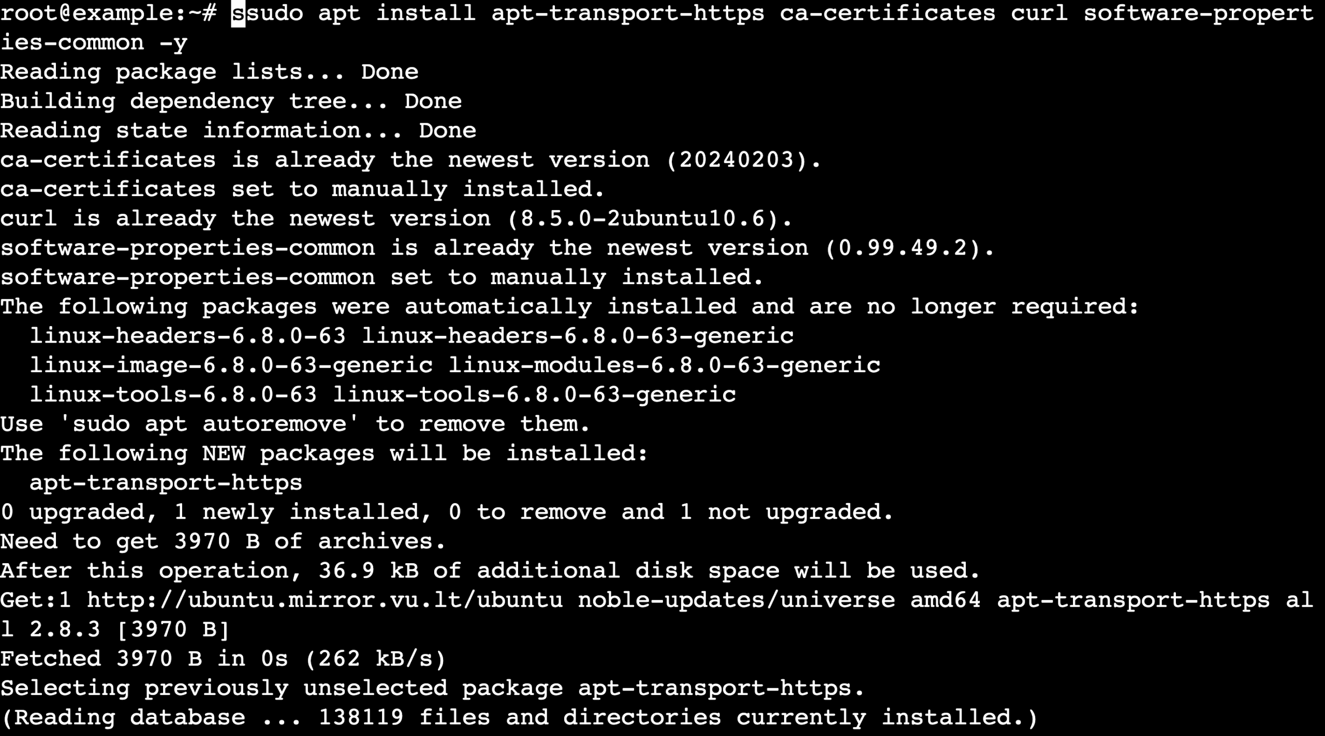1325x736 pixels.
Task: Click the "Reading state information" line
Action: [238, 130]
